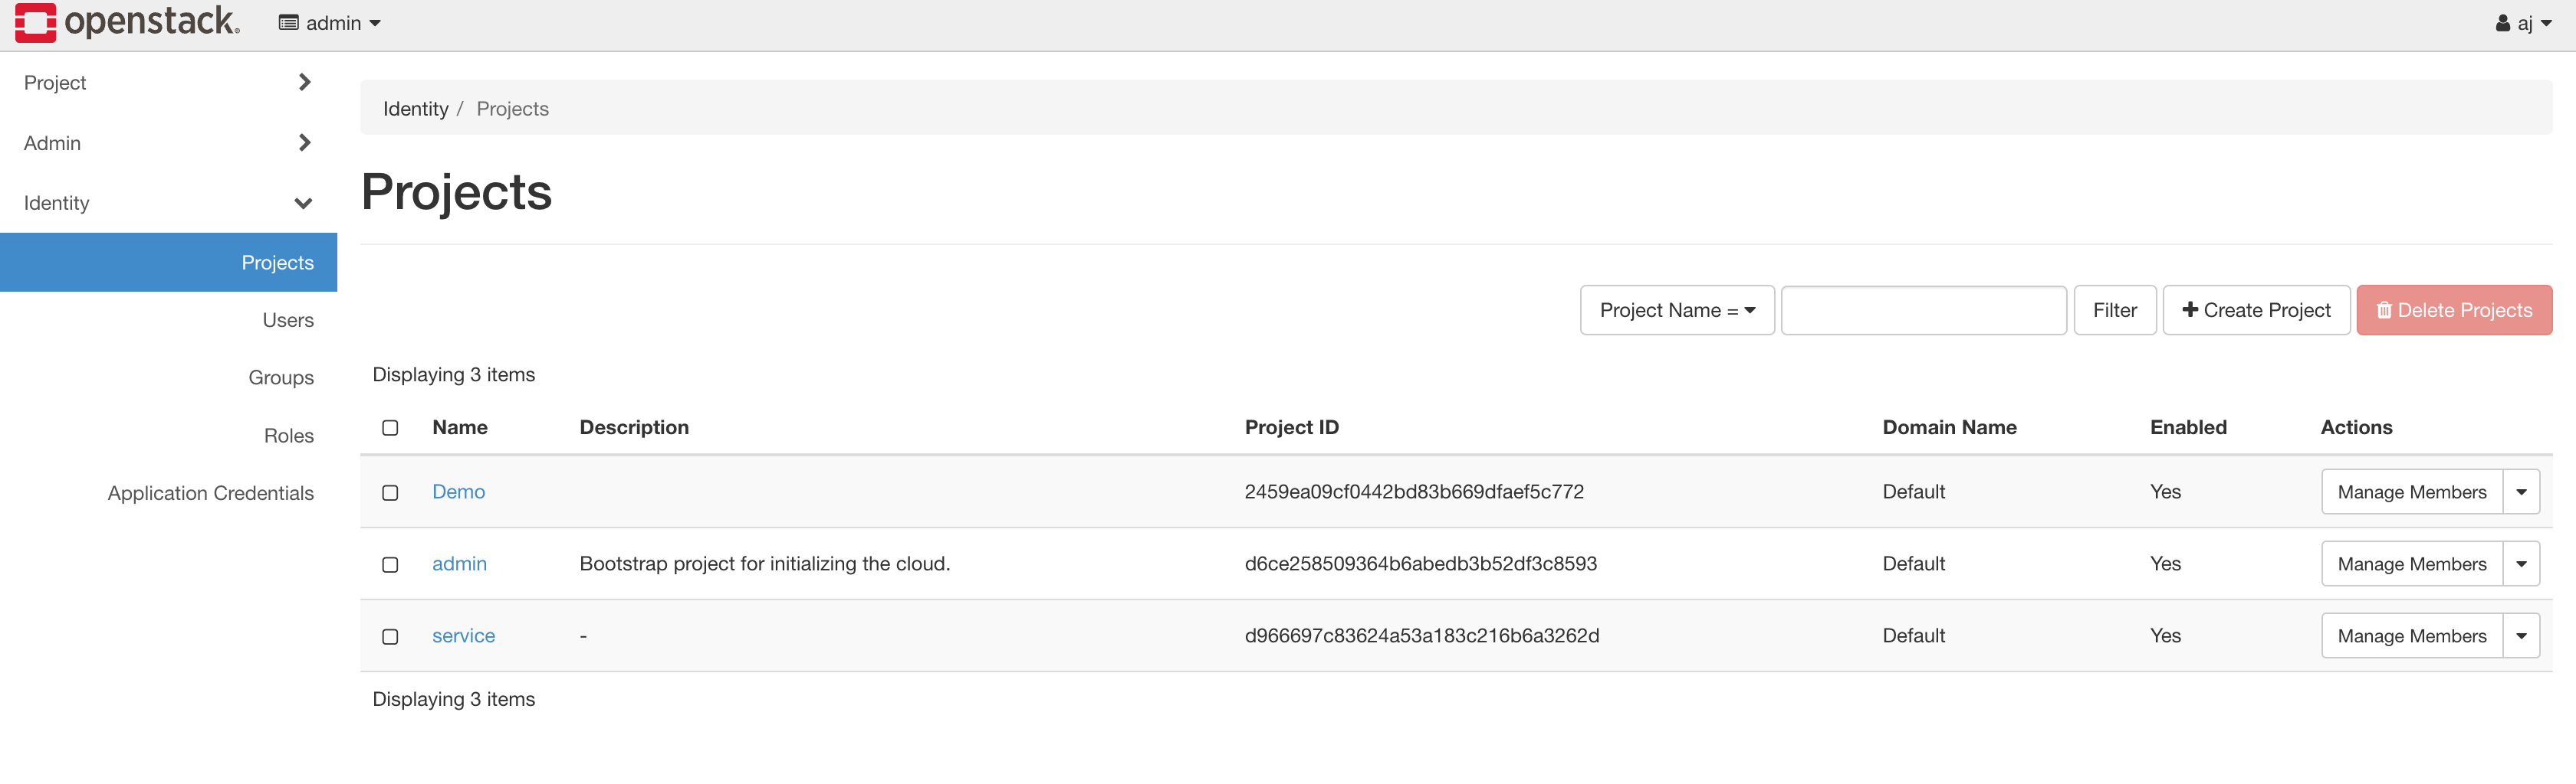Screen dimensions: 2576x784
Task: Tick the service project checkbox
Action: 390,636
